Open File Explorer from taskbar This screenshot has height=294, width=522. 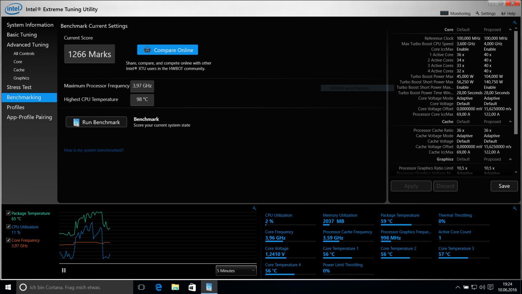pos(175,287)
